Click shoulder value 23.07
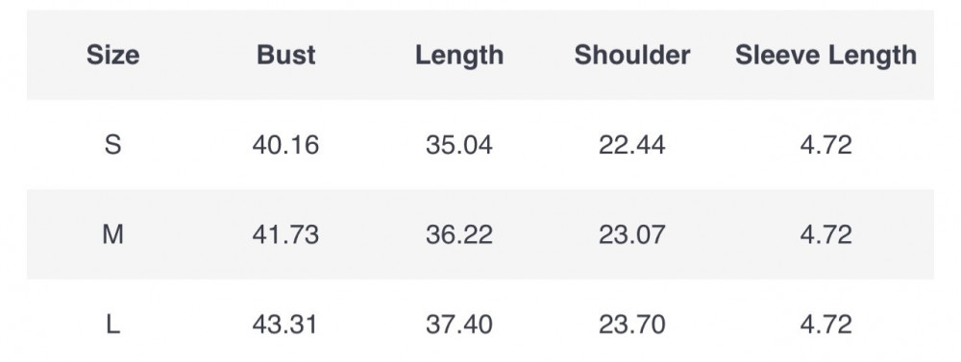The height and width of the screenshot is (362, 961). (632, 234)
